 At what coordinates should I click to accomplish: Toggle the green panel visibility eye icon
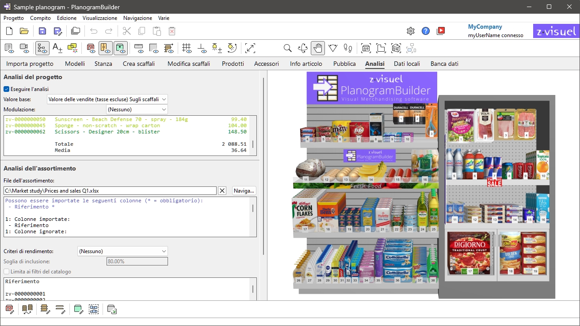coord(121,48)
